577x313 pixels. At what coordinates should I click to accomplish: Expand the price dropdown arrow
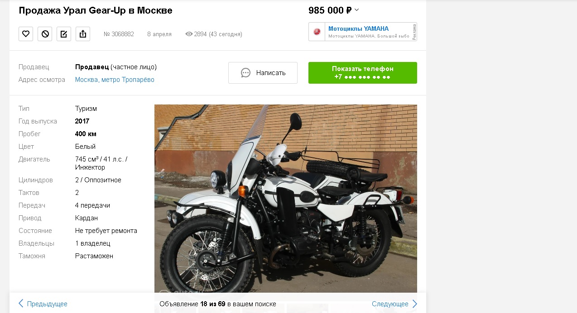tap(356, 10)
